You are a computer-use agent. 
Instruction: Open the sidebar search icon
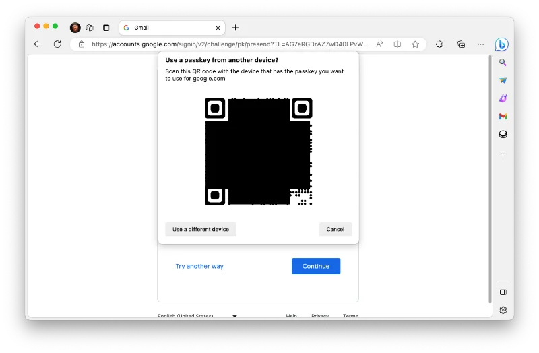pyautogui.click(x=503, y=62)
